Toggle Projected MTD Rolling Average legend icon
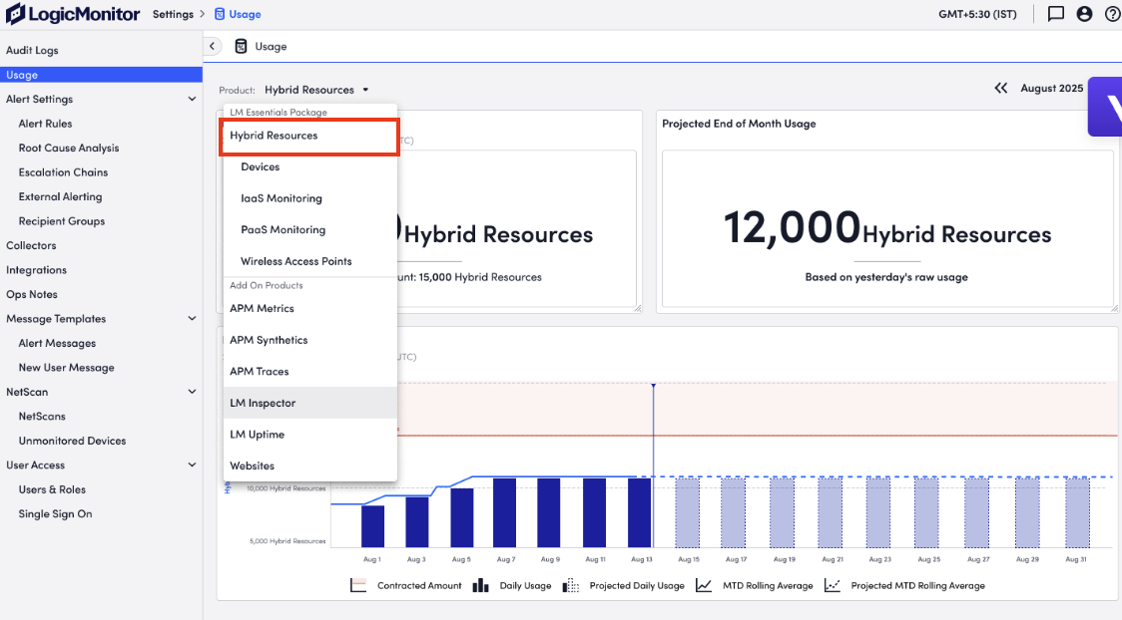The image size is (1122, 620). coord(833,586)
